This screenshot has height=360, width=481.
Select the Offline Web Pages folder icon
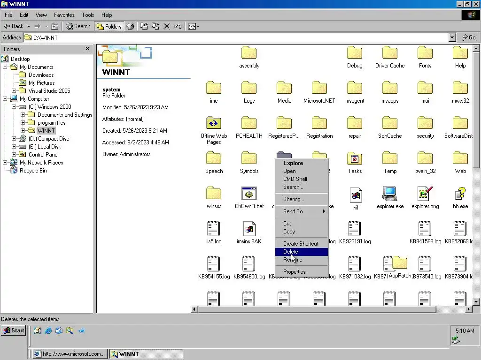coord(214,123)
